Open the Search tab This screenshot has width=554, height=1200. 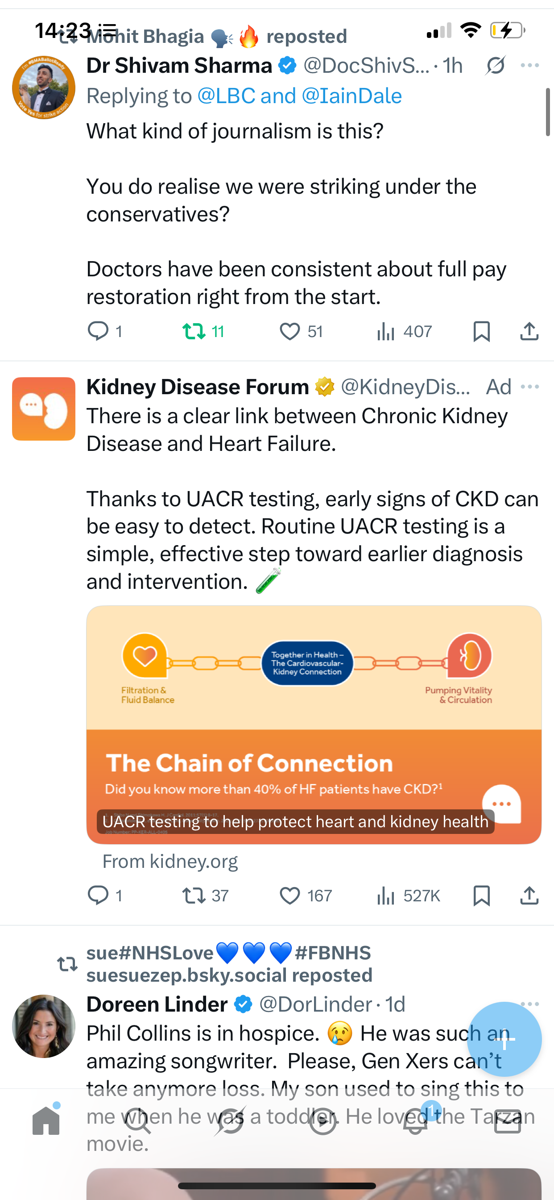[138, 1121]
